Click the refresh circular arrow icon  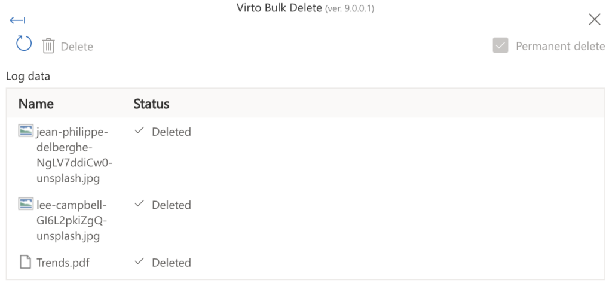[x=24, y=44]
